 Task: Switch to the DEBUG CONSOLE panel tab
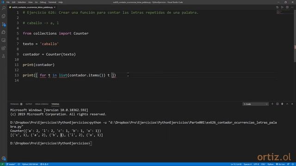coord(42,104)
